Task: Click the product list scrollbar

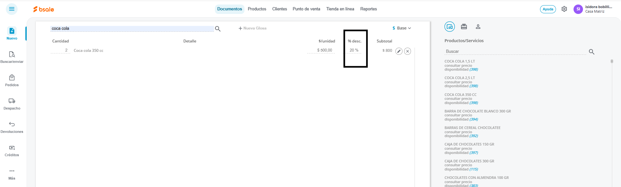Action: [612, 61]
